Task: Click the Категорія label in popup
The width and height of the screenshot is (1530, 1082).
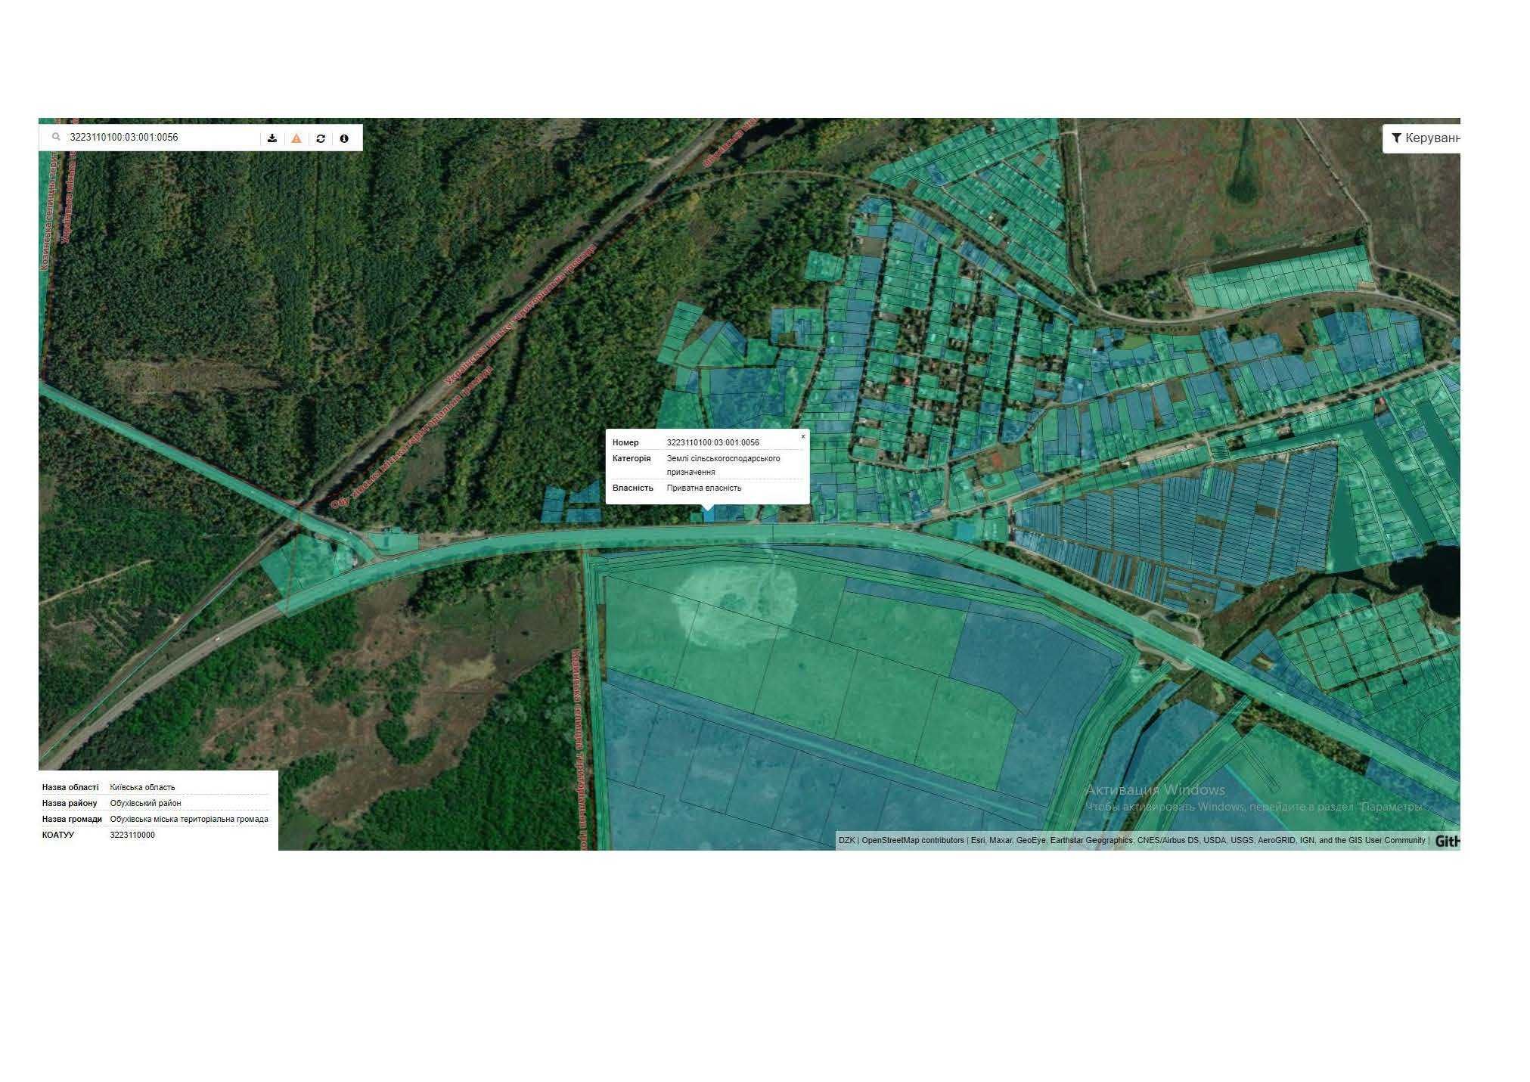Action: coord(632,458)
